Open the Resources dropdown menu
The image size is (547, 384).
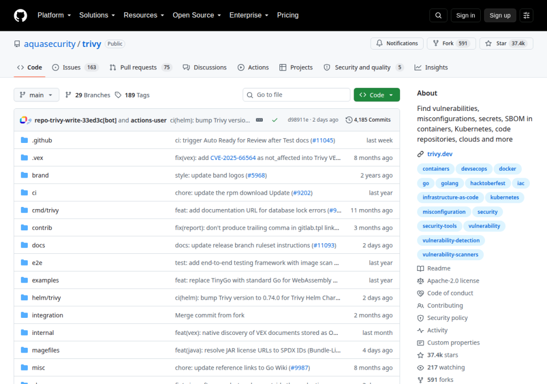(x=144, y=15)
